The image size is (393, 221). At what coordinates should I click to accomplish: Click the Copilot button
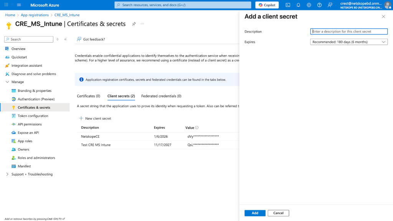pos(267,5)
